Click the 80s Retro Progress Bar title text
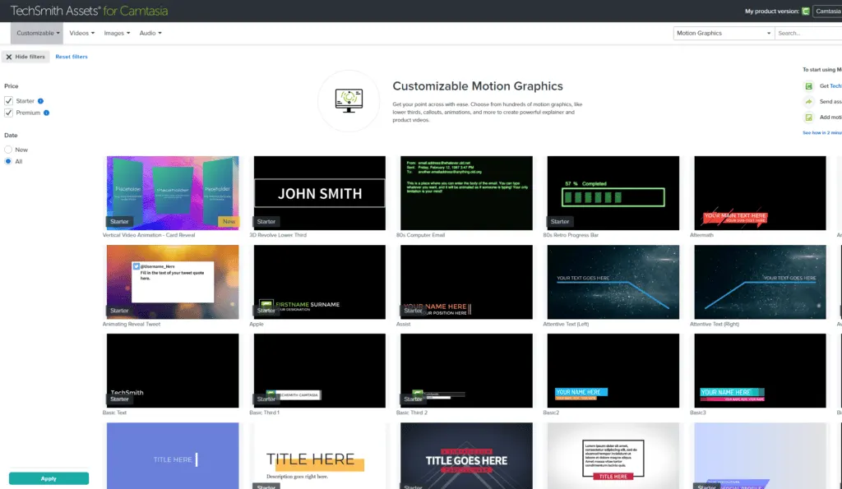 coord(571,235)
